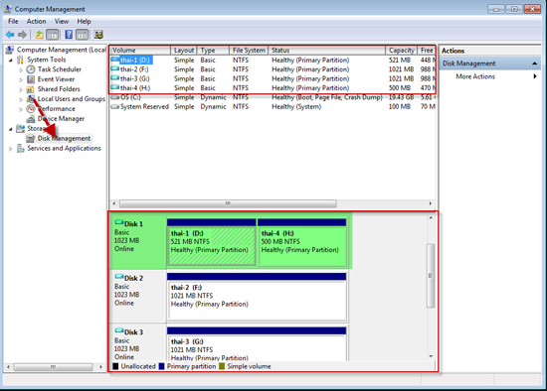Sort by the Type column header
Image resolution: width=547 pixels, height=391 pixels.
click(x=213, y=51)
